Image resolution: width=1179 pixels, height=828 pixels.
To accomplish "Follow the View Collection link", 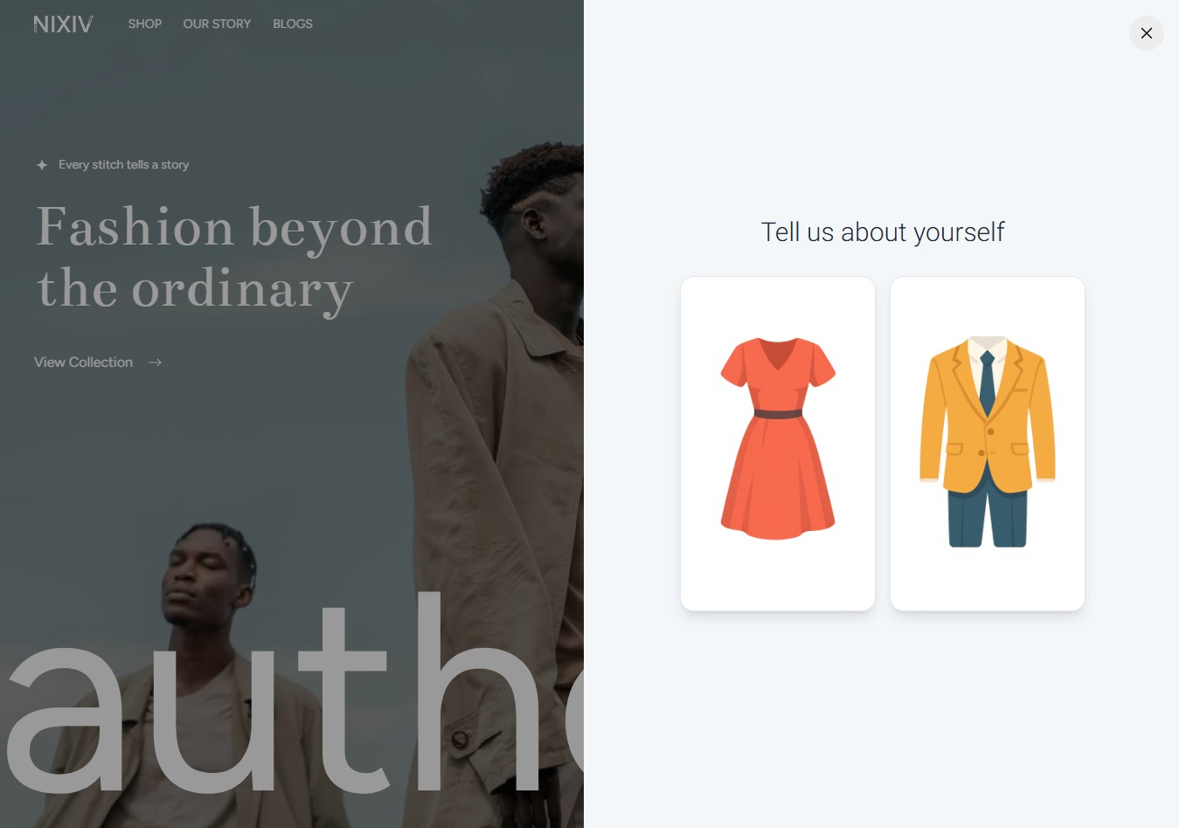I will click(x=83, y=362).
